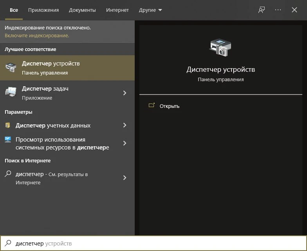Click the search box magnifier icon
The height and width of the screenshot is (251, 307).
tap(8, 243)
